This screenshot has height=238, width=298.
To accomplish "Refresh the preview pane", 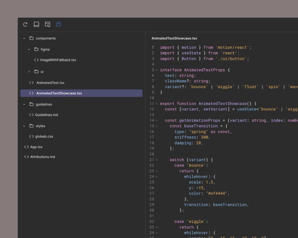I will [25, 24].
